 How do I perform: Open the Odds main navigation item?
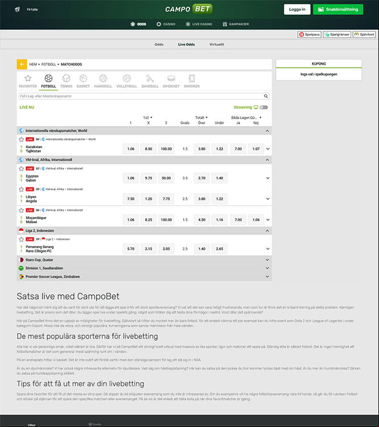(x=138, y=24)
